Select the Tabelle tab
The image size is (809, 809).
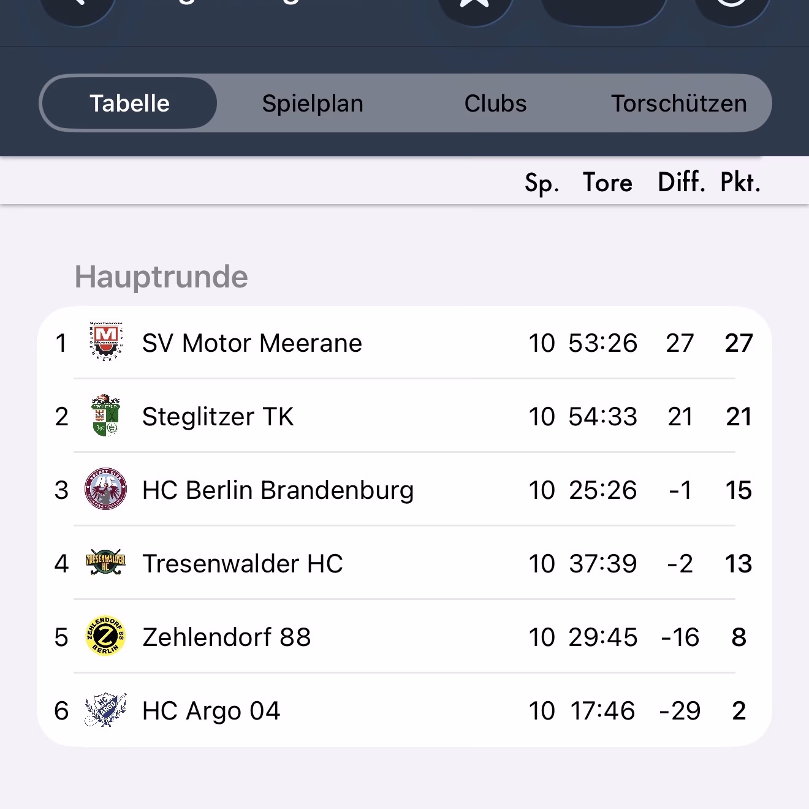coord(129,104)
